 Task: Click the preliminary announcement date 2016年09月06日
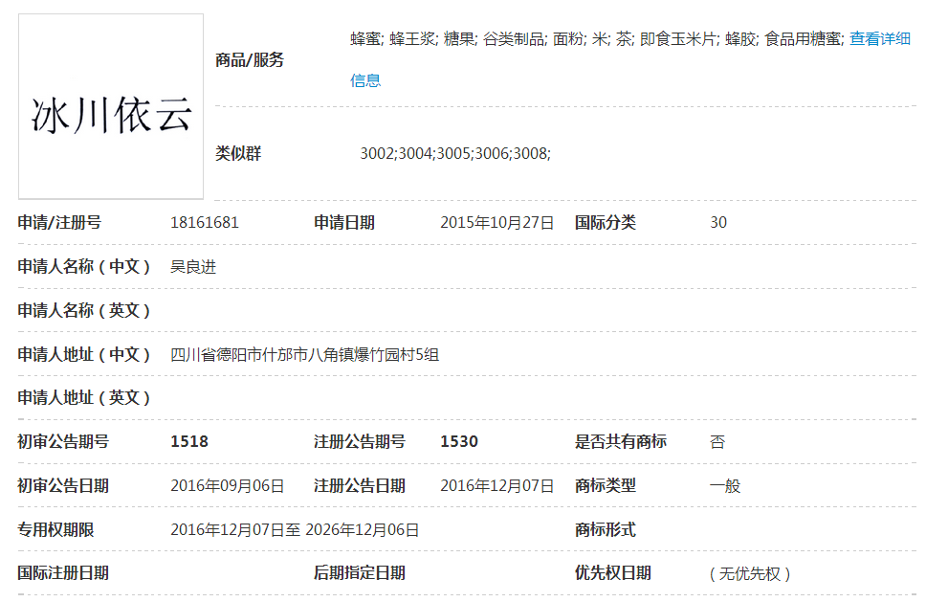227,486
